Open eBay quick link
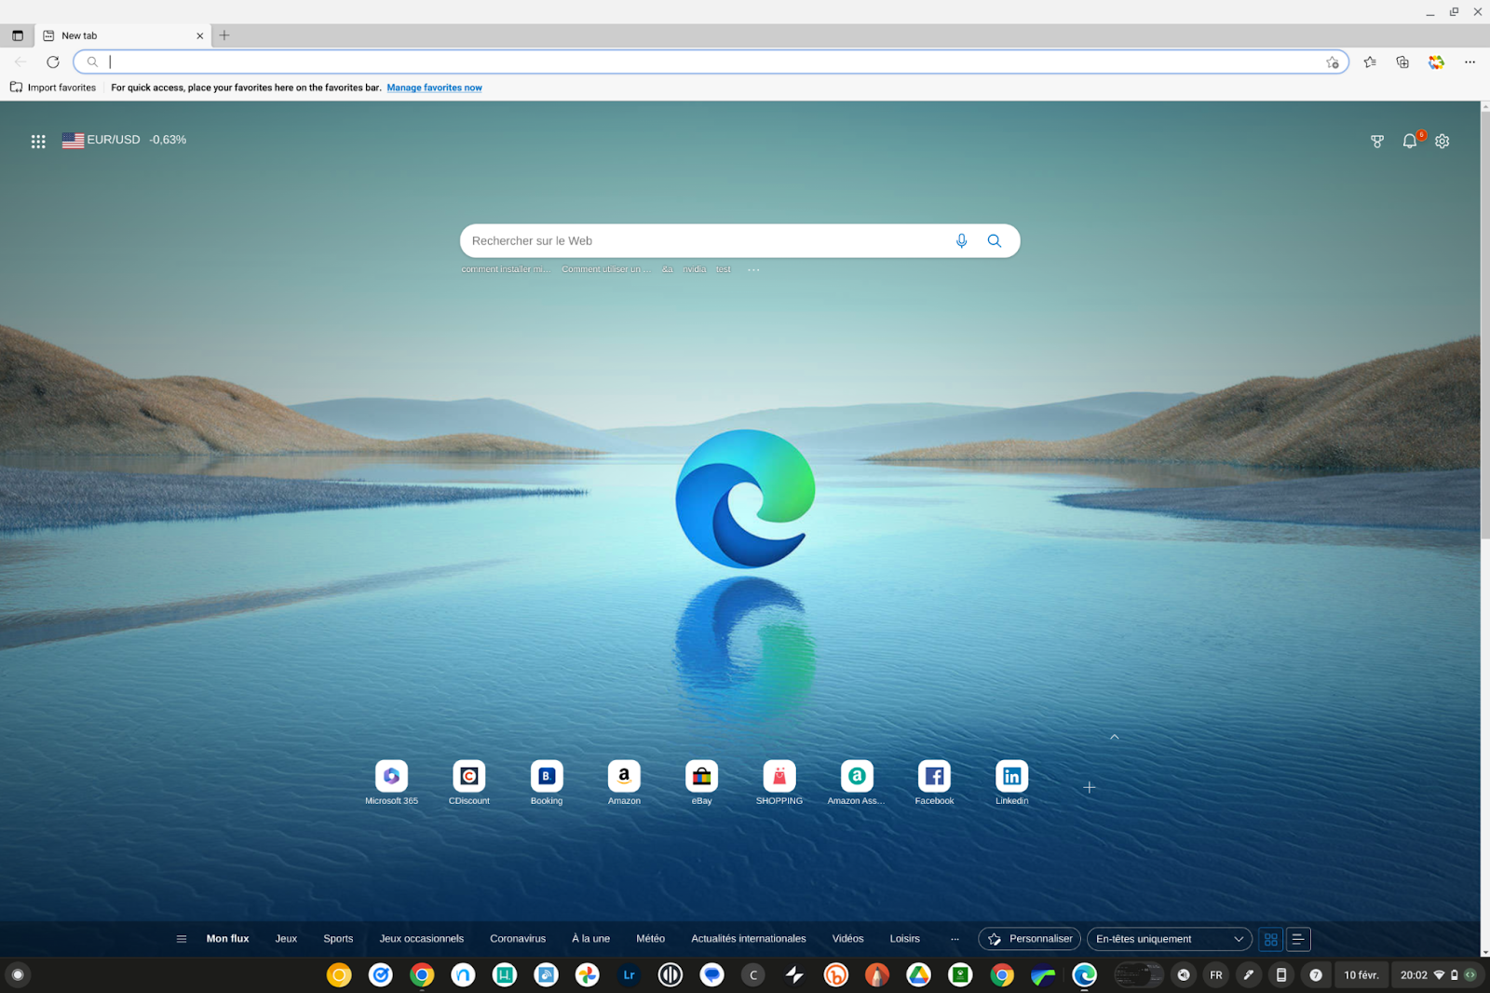 pyautogui.click(x=702, y=782)
